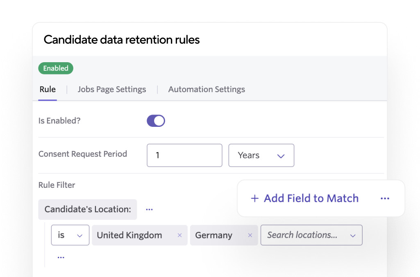Remove United Kingdom using its x icon

pos(179,235)
